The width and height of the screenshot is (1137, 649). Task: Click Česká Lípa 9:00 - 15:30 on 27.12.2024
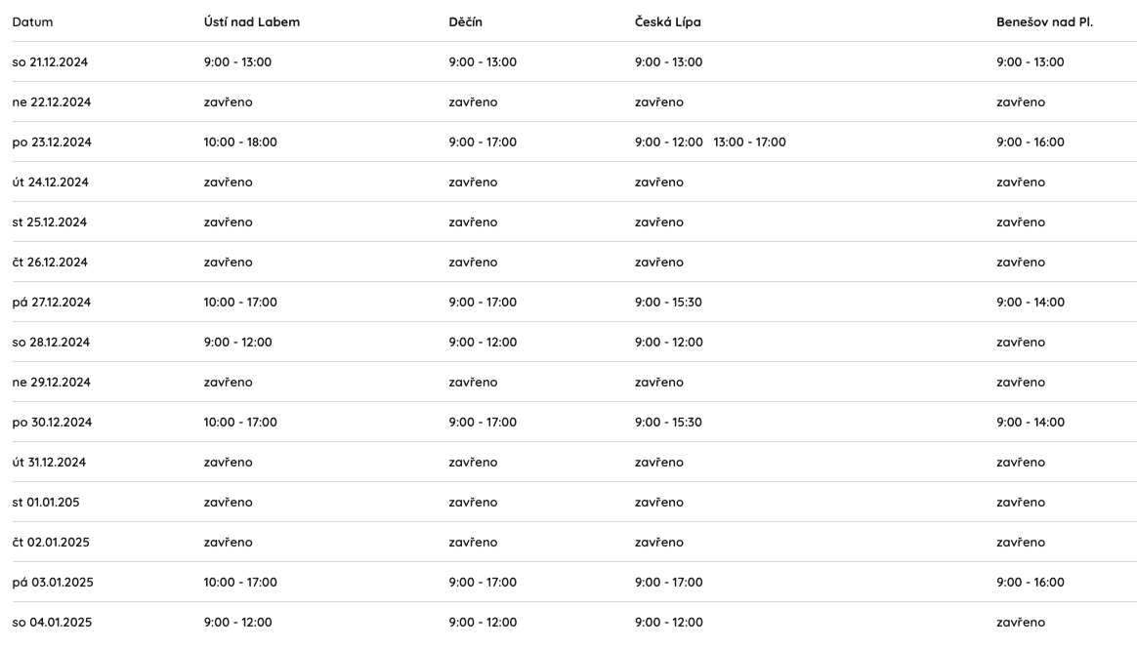pyautogui.click(x=668, y=302)
